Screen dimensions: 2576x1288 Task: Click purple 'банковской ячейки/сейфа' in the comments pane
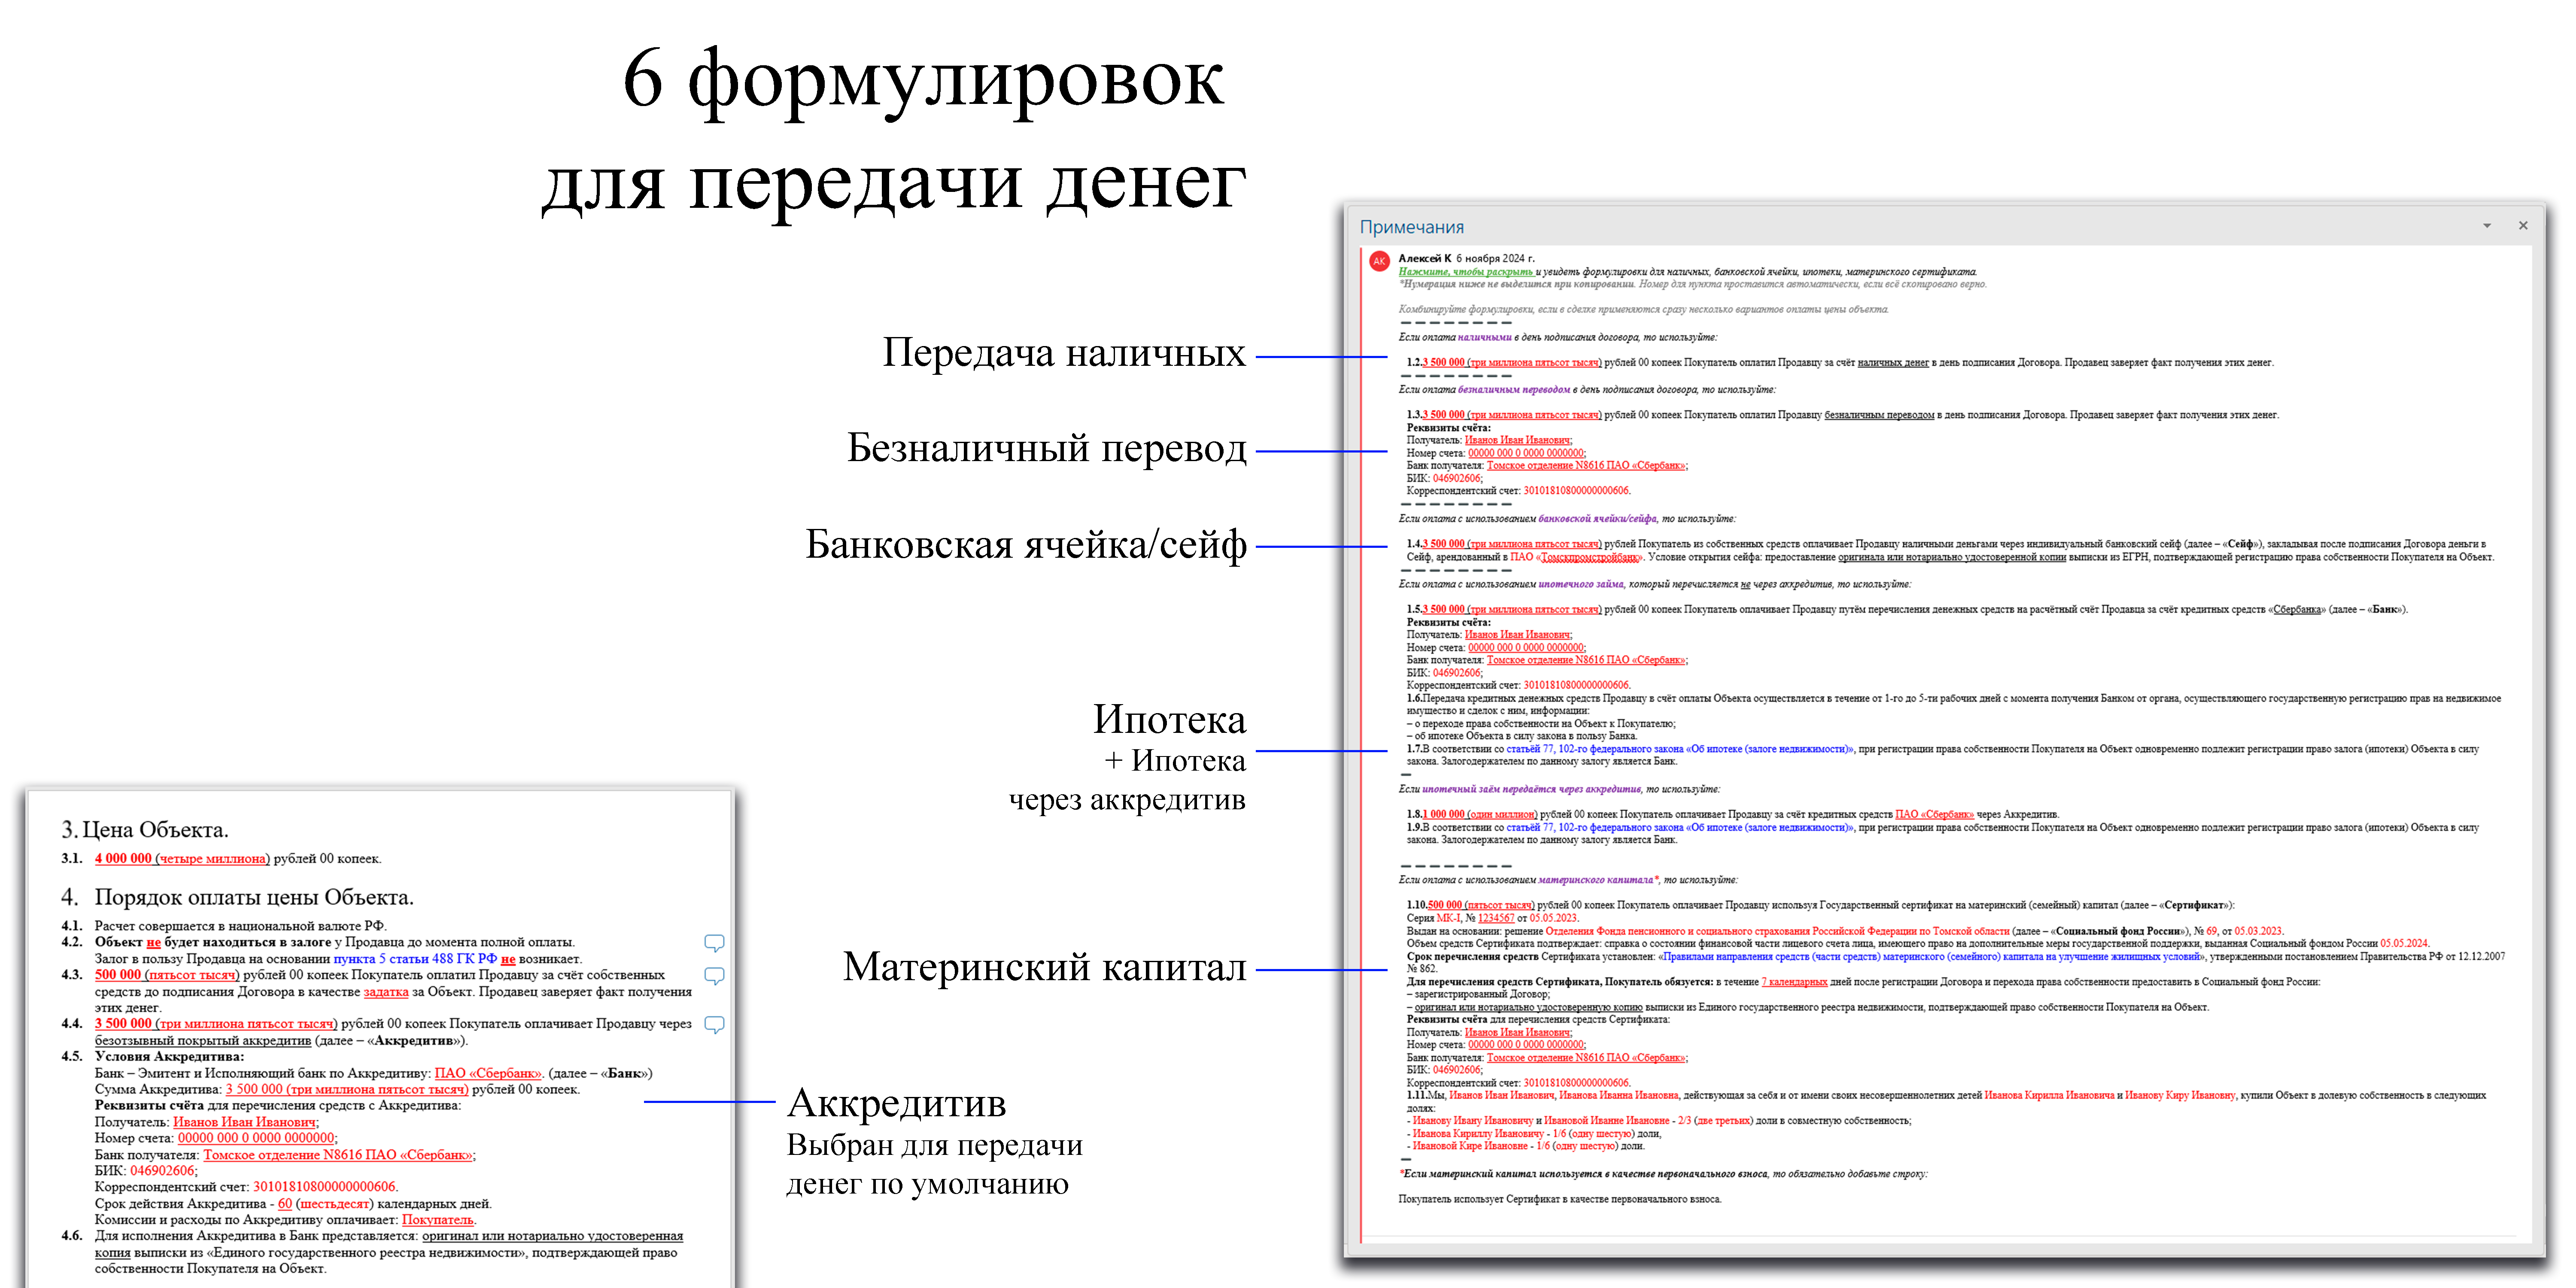coord(1597,519)
